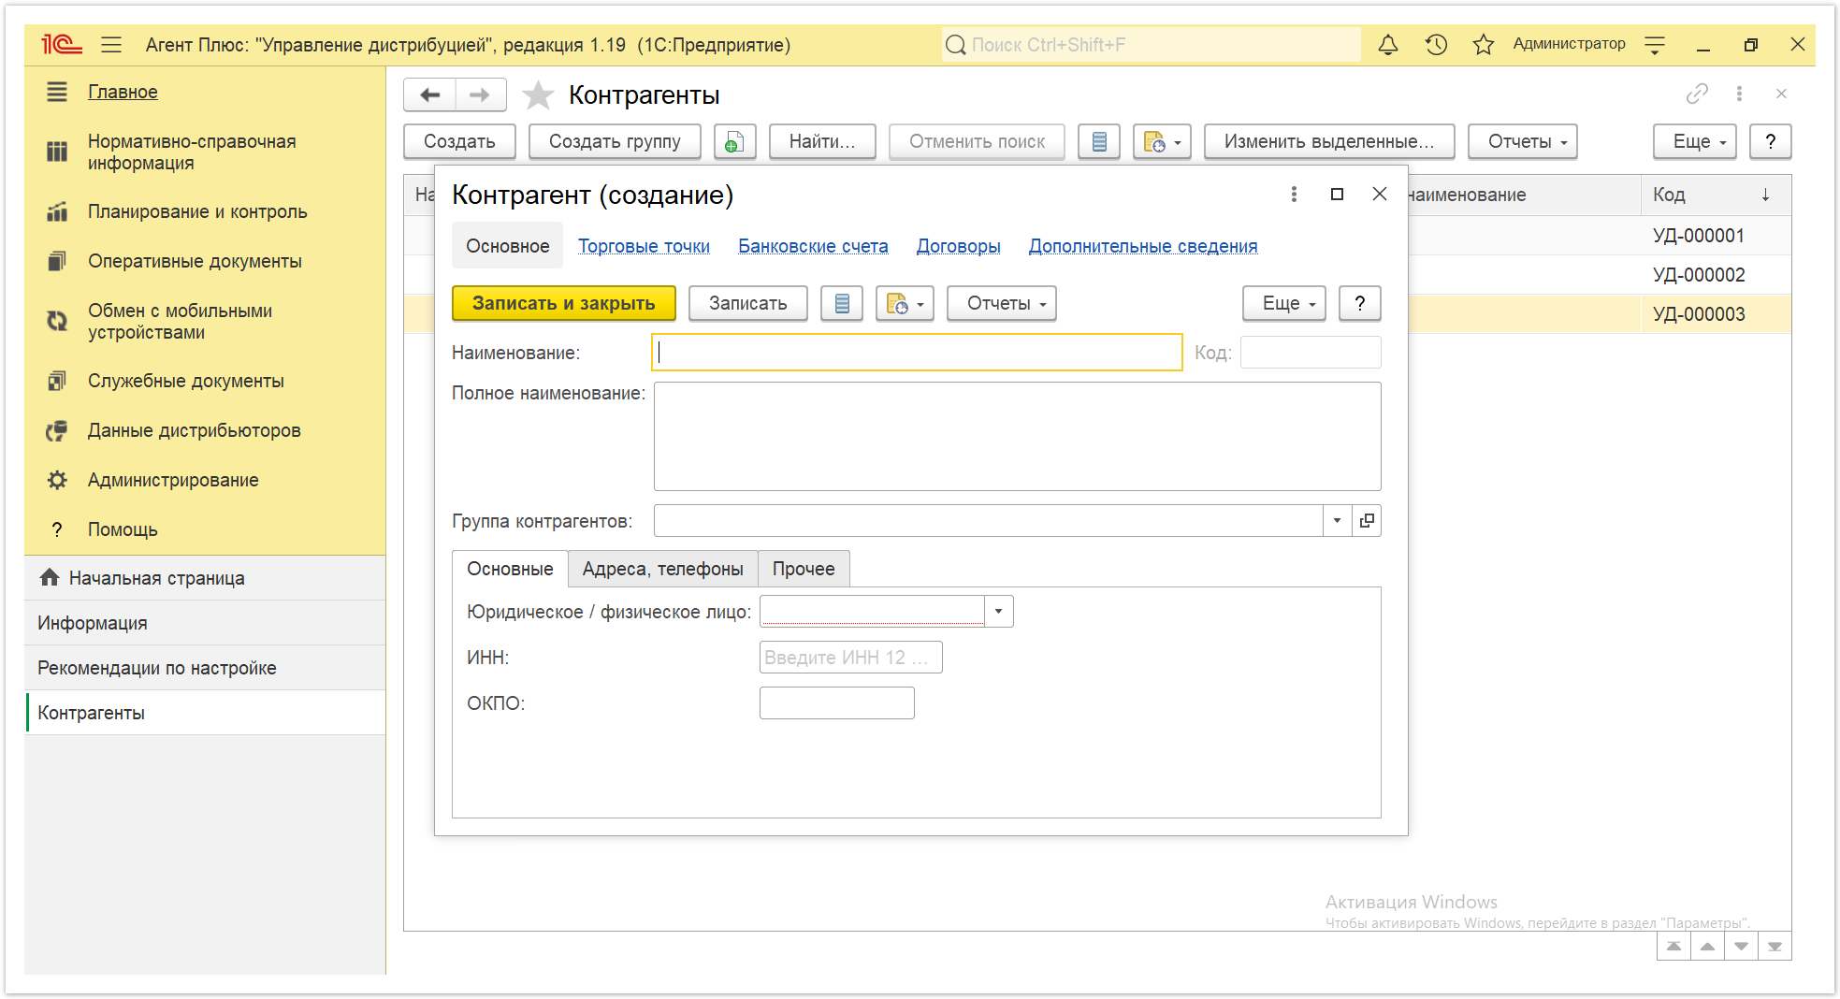Switch to Основное dialog section
Image resolution: width=1840 pixels, height=999 pixels.
[x=508, y=246]
